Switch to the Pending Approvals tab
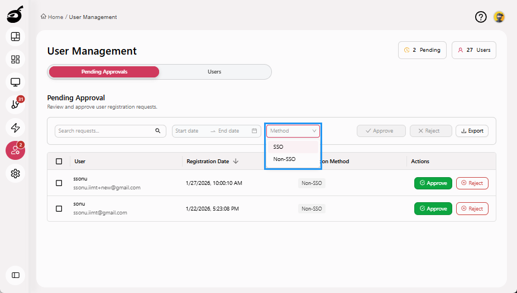The image size is (517, 293). coord(104,72)
